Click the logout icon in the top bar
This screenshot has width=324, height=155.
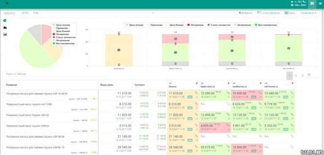point(320,3)
